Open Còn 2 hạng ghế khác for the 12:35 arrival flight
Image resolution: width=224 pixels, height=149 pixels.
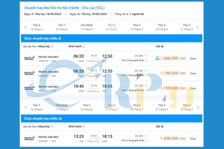[x=134, y=75]
